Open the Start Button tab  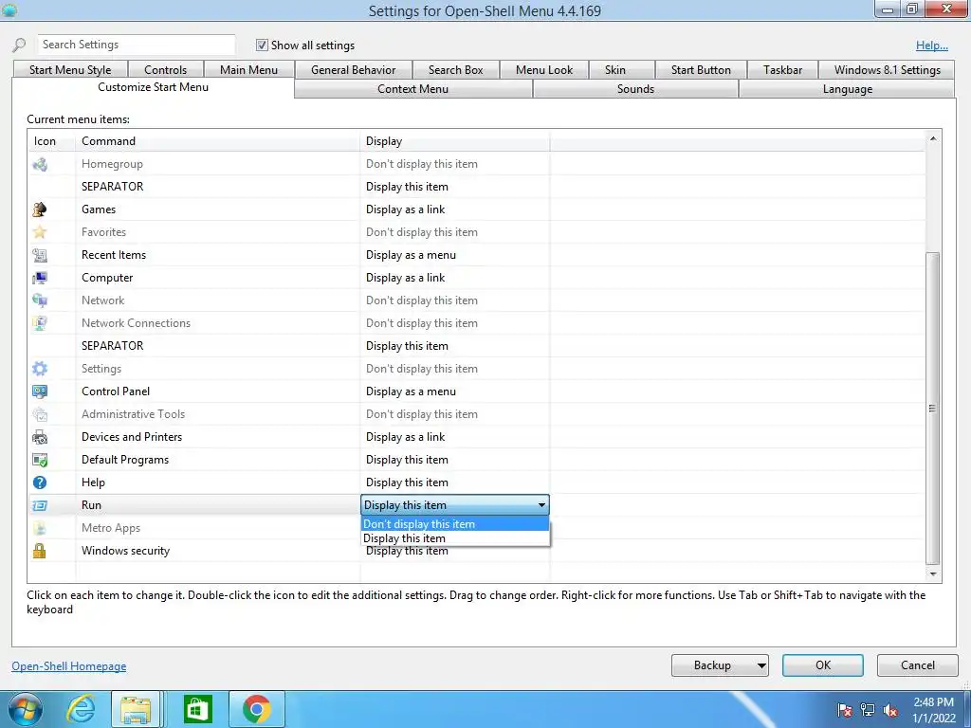[x=701, y=70]
